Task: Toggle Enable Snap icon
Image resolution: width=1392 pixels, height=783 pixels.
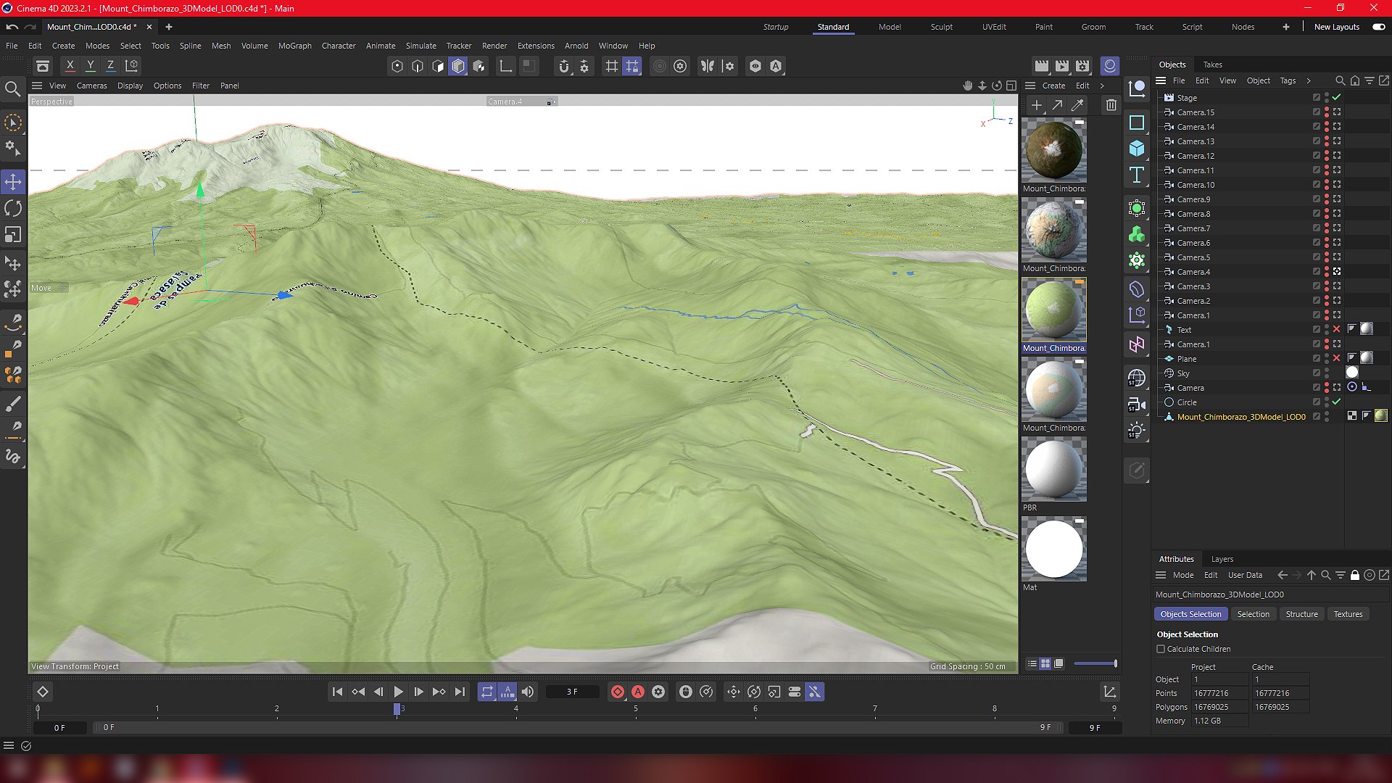Action: (564, 66)
